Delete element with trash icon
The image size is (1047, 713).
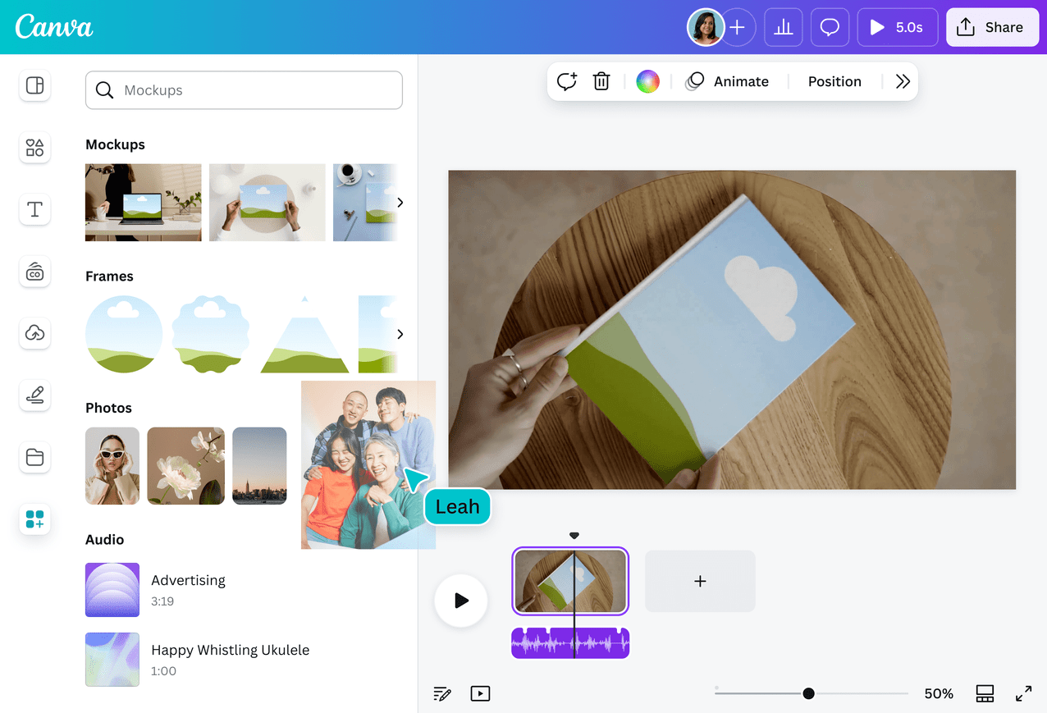pos(601,81)
